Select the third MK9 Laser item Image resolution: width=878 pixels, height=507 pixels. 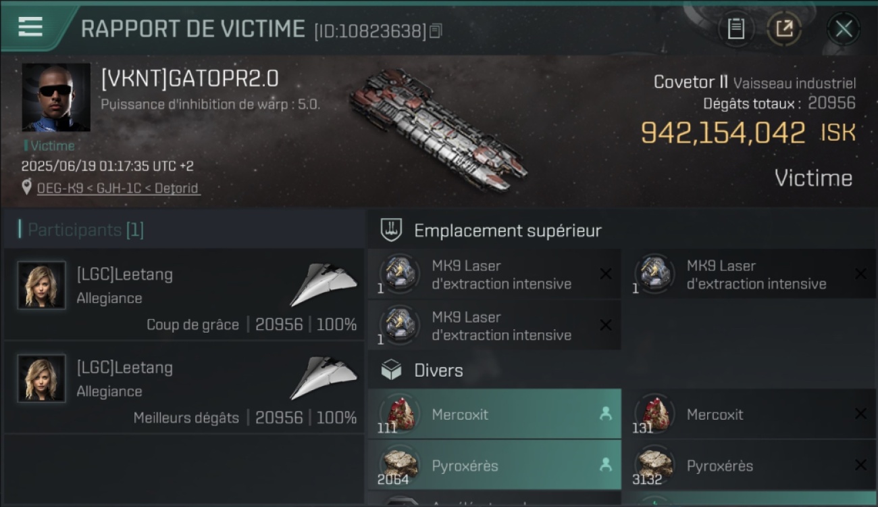pos(494,326)
